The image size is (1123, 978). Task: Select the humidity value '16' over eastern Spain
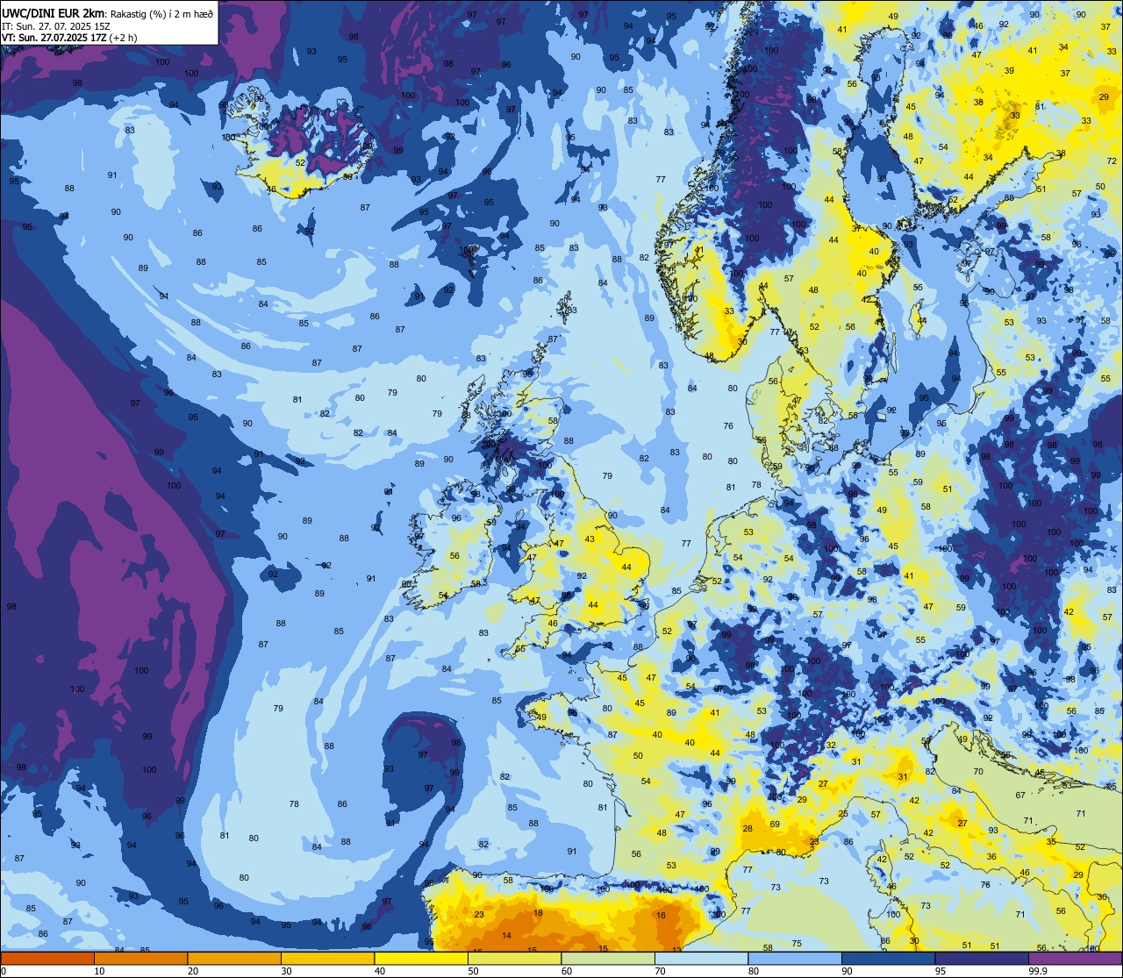[x=661, y=915]
